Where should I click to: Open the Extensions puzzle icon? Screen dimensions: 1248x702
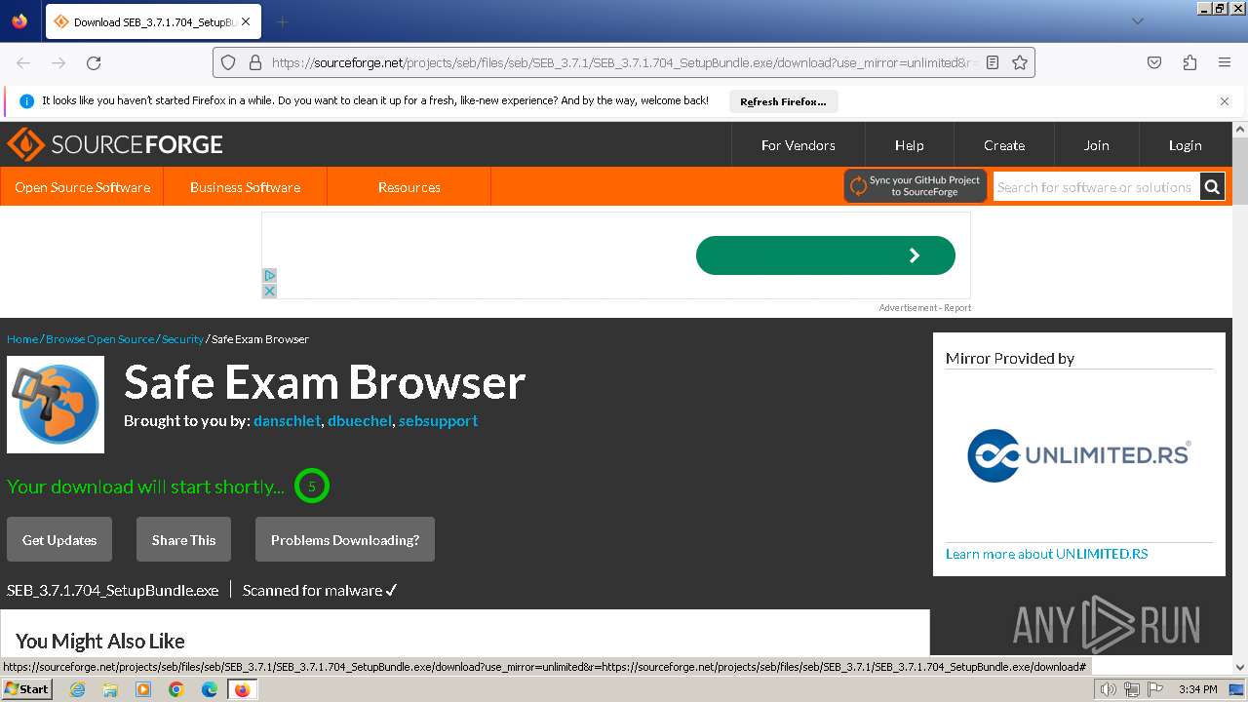tap(1189, 62)
